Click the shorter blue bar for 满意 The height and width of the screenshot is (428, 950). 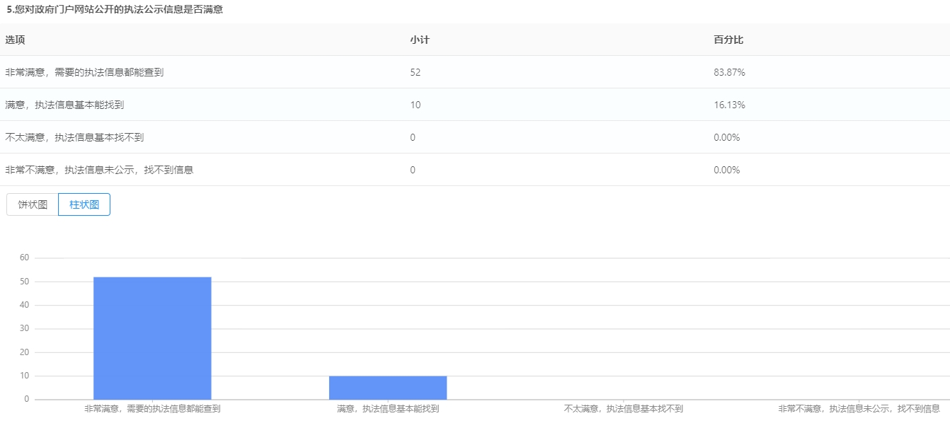click(x=388, y=388)
